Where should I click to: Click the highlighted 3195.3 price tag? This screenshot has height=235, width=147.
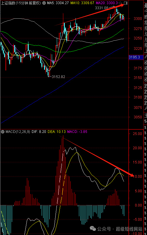pos(134,57)
